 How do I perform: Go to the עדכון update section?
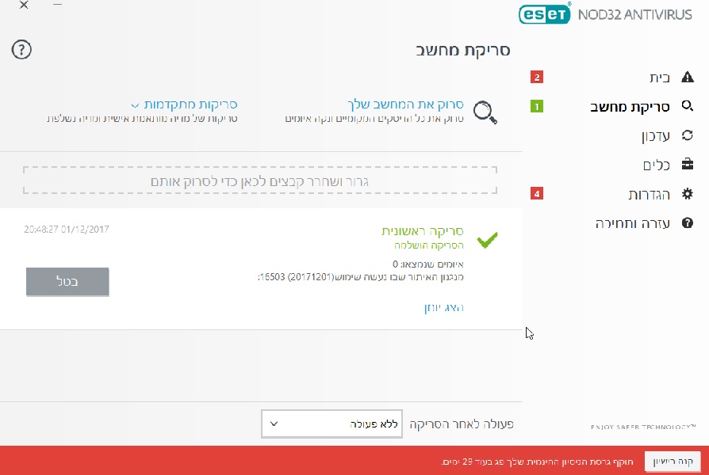pyautogui.click(x=655, y=135)
